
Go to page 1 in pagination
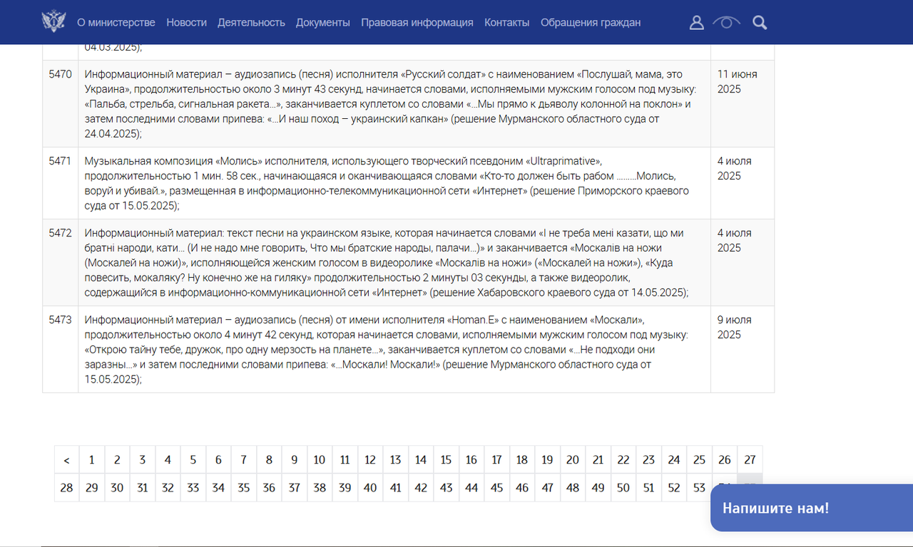(92, 460)
